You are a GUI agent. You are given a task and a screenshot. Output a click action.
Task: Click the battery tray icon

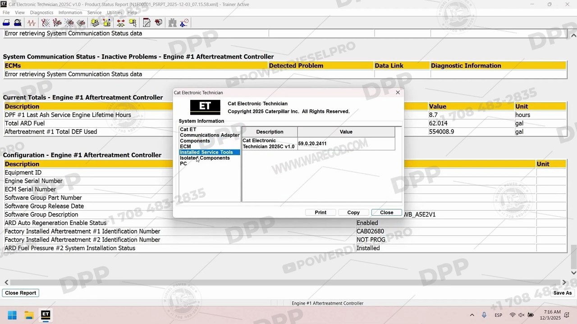point(531,315)
